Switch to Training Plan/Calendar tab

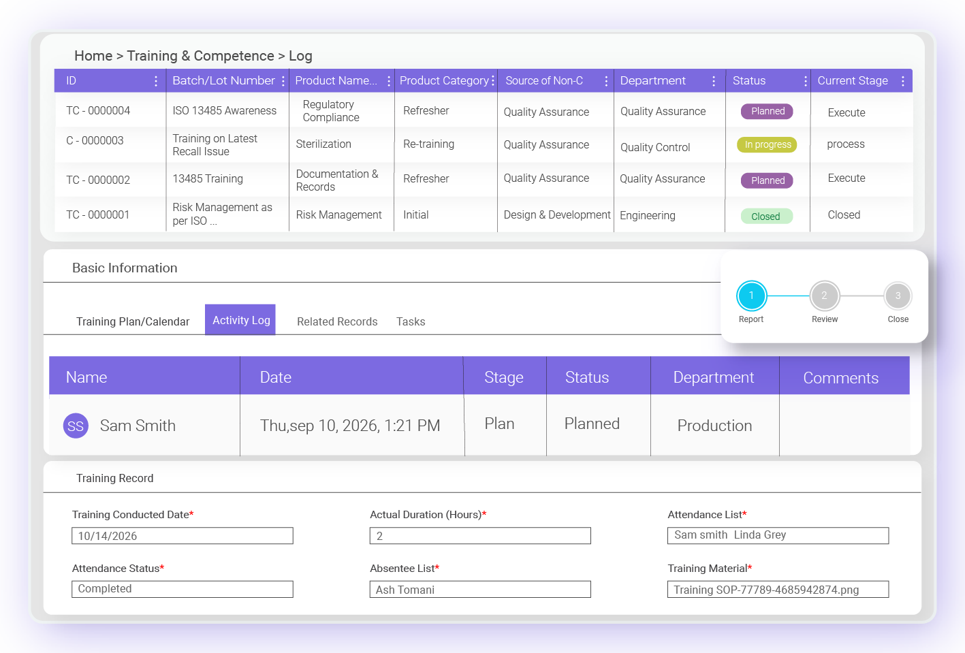133,321
